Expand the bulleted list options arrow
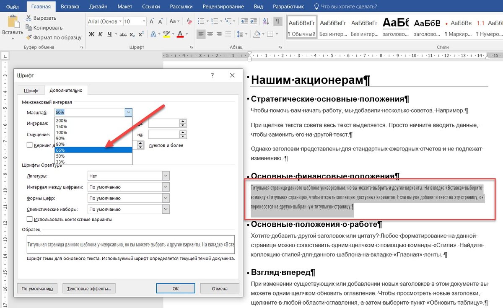The width and height of the screenshot is (503, 308). tap(207, 21)
